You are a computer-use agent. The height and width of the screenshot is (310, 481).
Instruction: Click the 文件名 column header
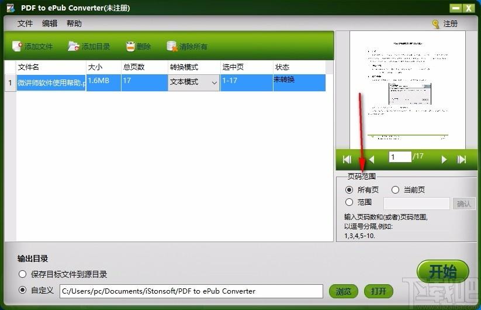point(51,67)
